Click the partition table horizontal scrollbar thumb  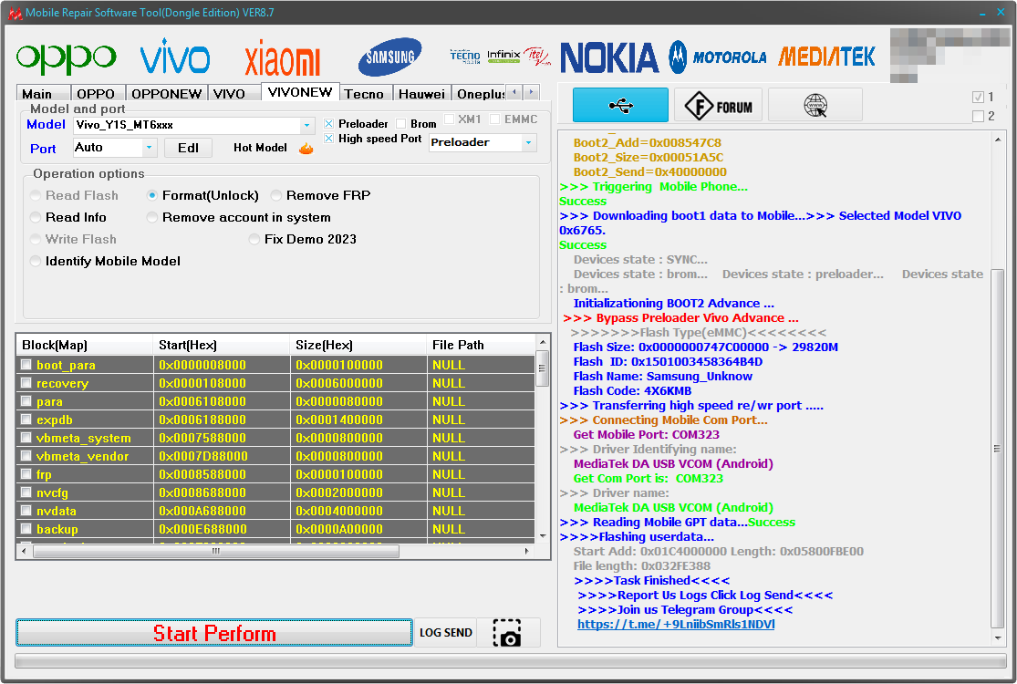(216, 551)
